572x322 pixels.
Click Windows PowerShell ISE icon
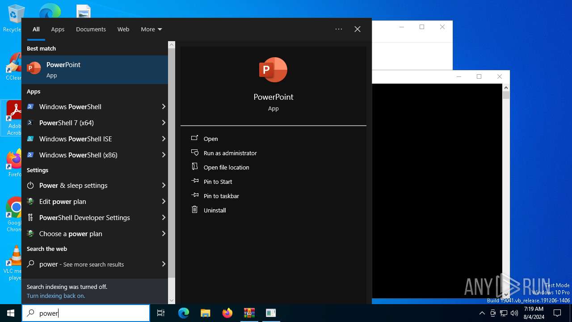coord(30,139)
